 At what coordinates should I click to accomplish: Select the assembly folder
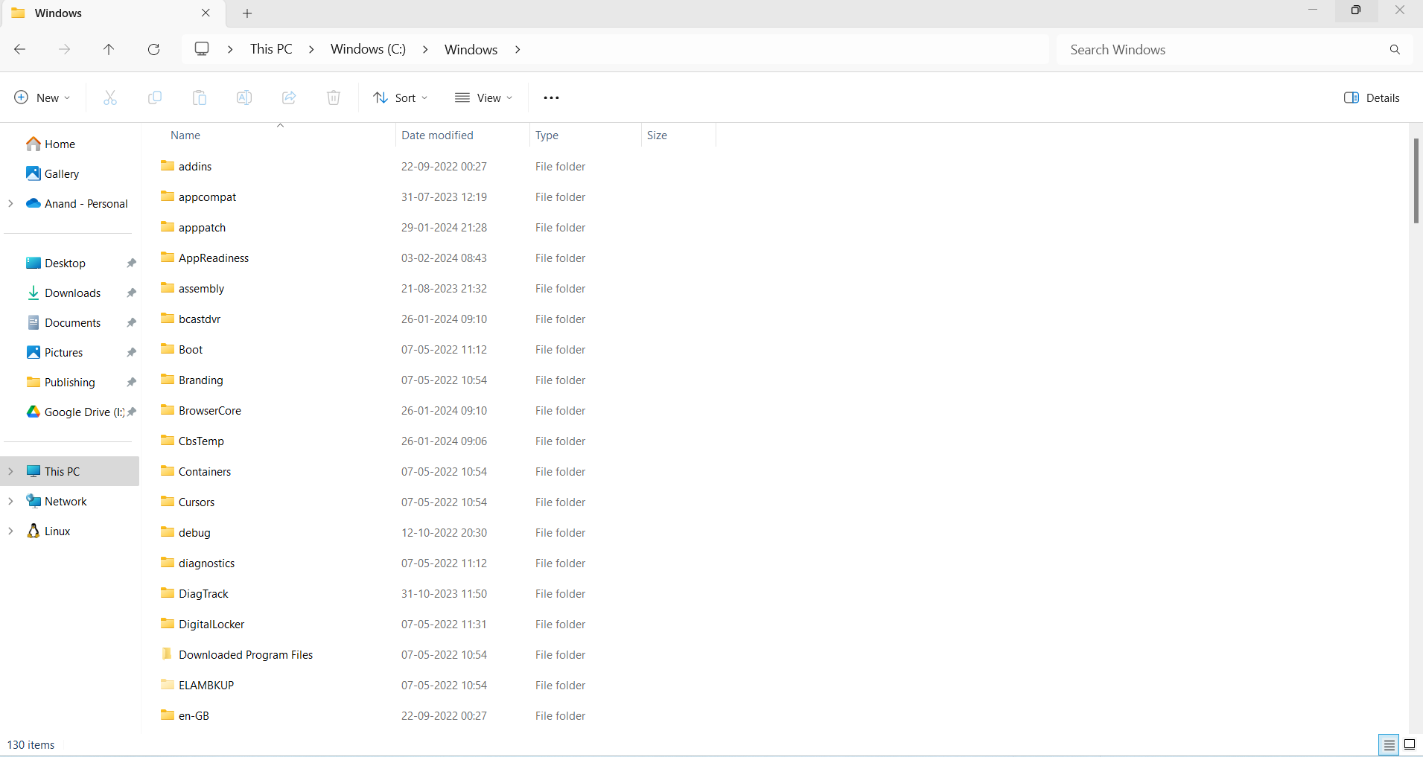[201, 288]
